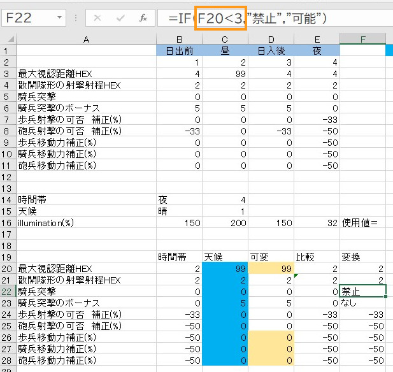Screen dimensions: 393x372
Task: Click cell B19 時間帯 header
Action: 179,257
